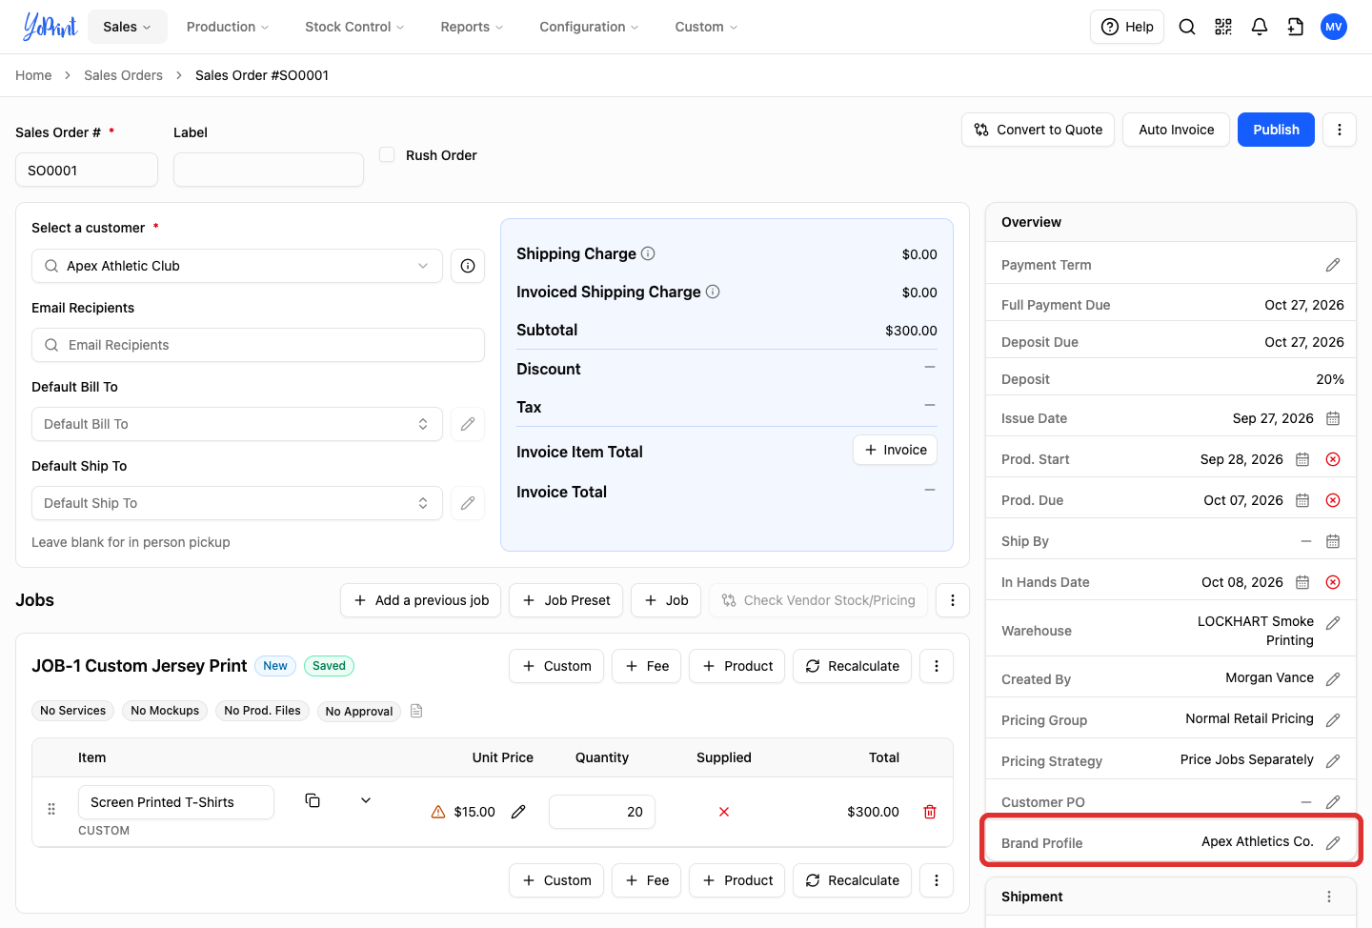This screenshot has height=928, width=1372.
Task: Open the job notes document icon
Action: pos(416,711)
